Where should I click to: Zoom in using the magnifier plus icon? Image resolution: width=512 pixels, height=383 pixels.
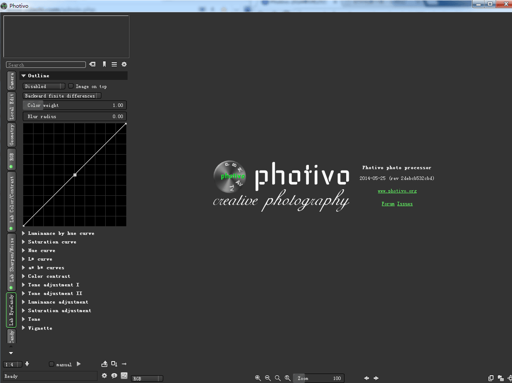coord(258,378)
